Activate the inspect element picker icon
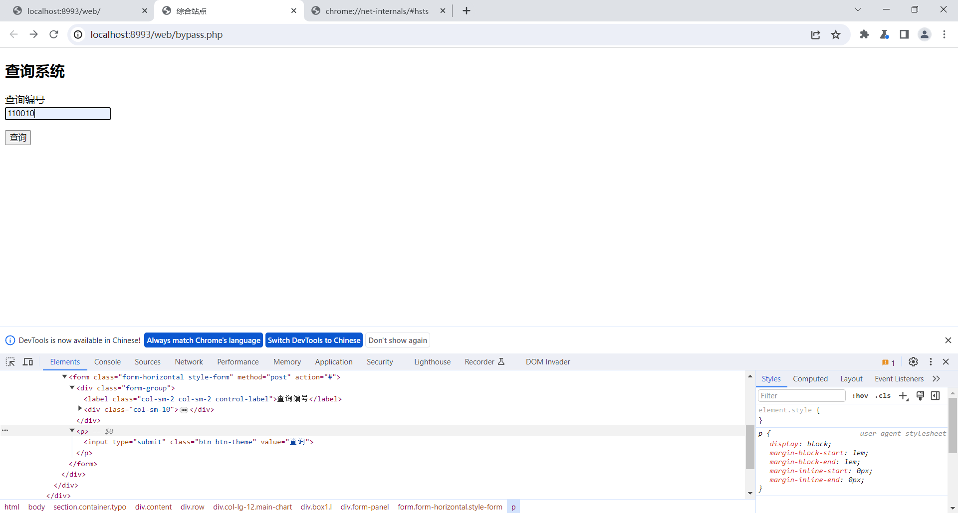The width and height of the screenshot is (958, 513). (x=10, y=362)
